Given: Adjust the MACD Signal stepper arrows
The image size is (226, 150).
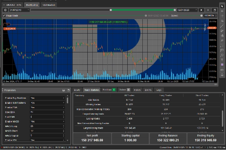Looking at the screenshot, I should [x=64, y=136].
